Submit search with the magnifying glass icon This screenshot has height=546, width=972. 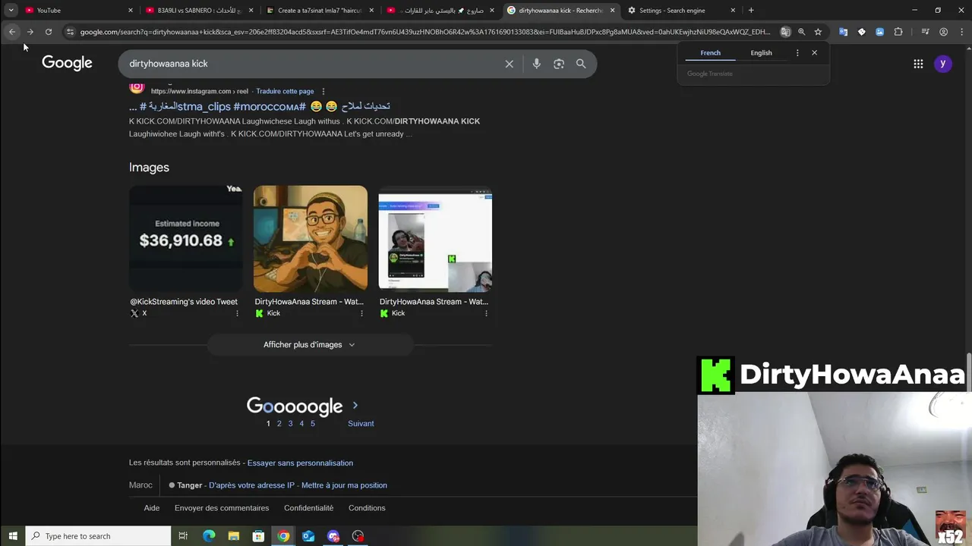click(581, 64)
